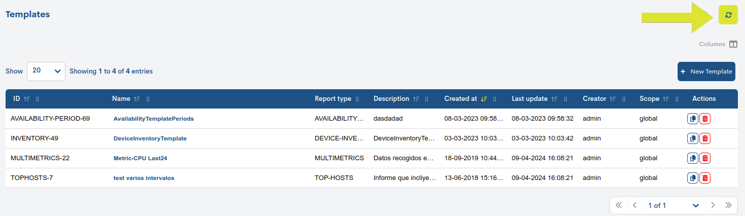The image size is (745, 216).
Task: Go to previous page
Action: pos(635,205)
